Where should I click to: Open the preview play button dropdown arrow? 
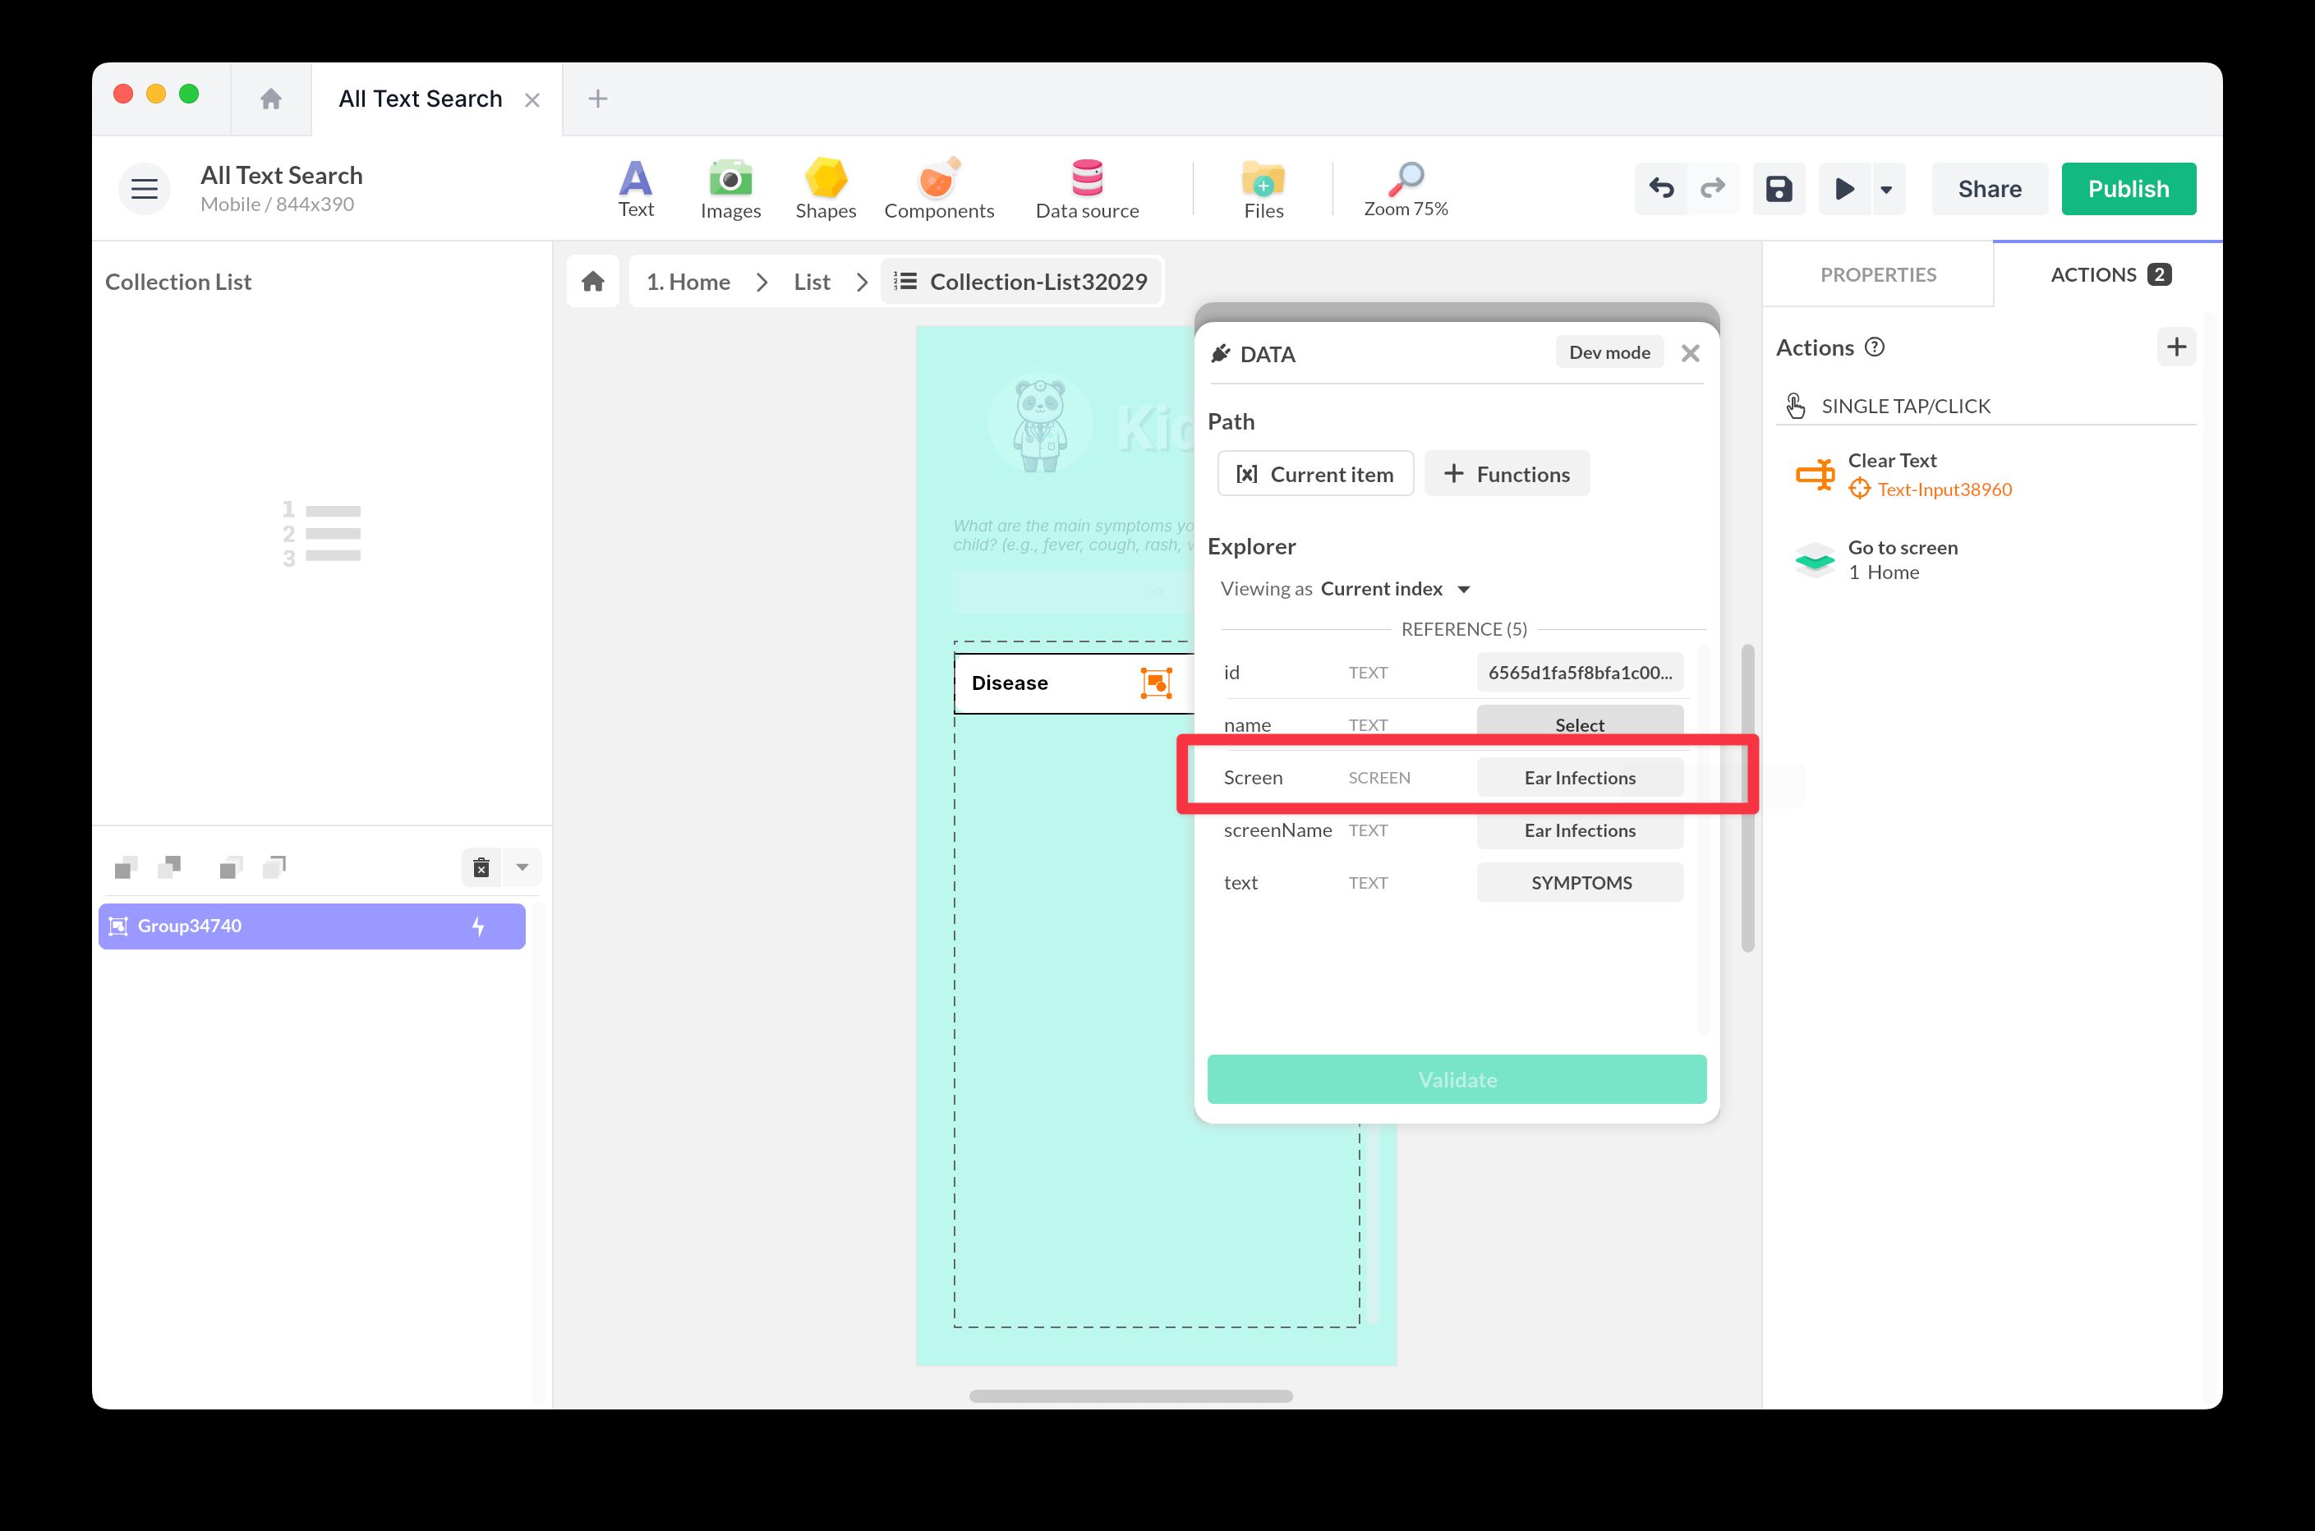pos(1886,188)
